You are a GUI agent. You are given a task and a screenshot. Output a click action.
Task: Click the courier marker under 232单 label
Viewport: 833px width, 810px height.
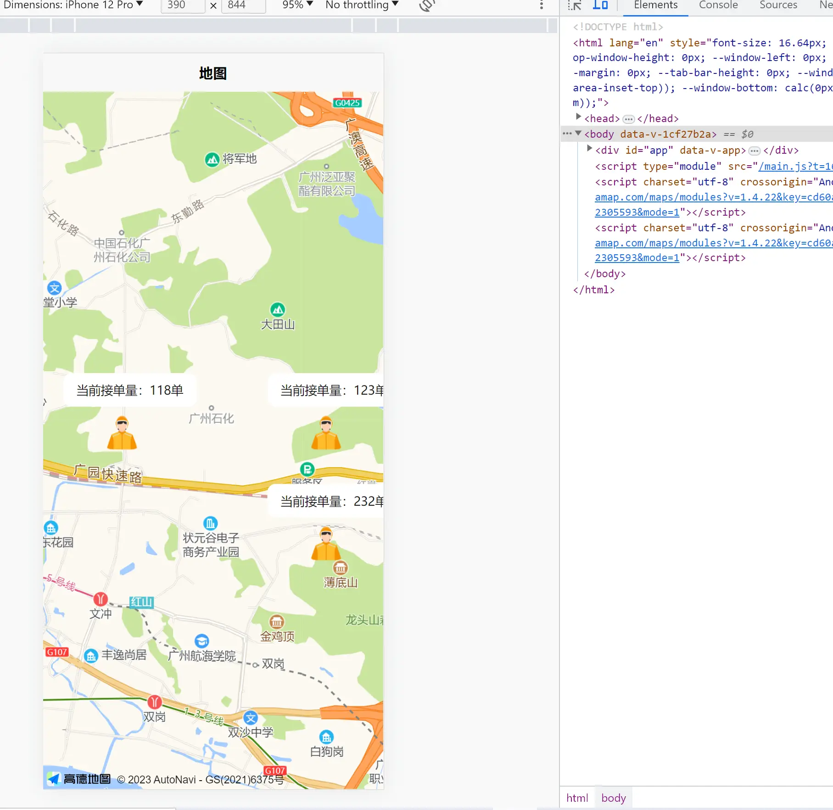tap(326, 544)
